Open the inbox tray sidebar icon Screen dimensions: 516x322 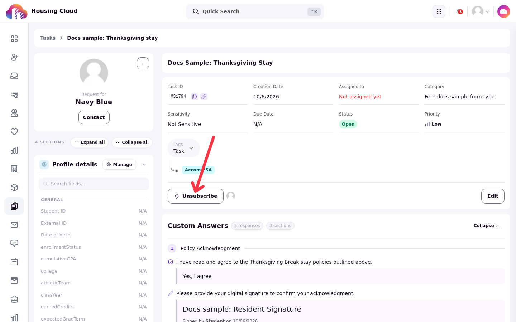[x=14, y=76]
